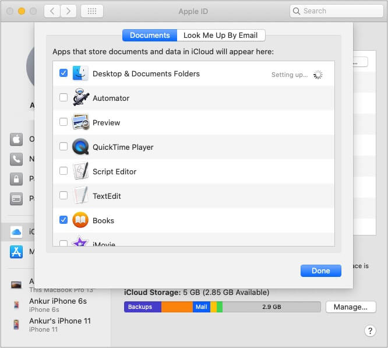388x348 pixels.
Task: Open help with the question mark button
Action: tap(370, 331)
